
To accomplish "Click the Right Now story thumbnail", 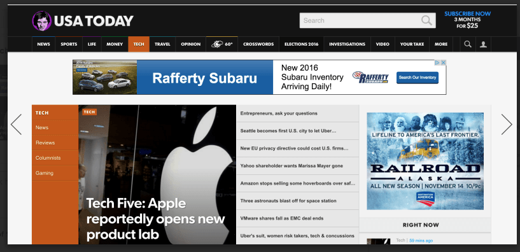I will tap(379, 241).
